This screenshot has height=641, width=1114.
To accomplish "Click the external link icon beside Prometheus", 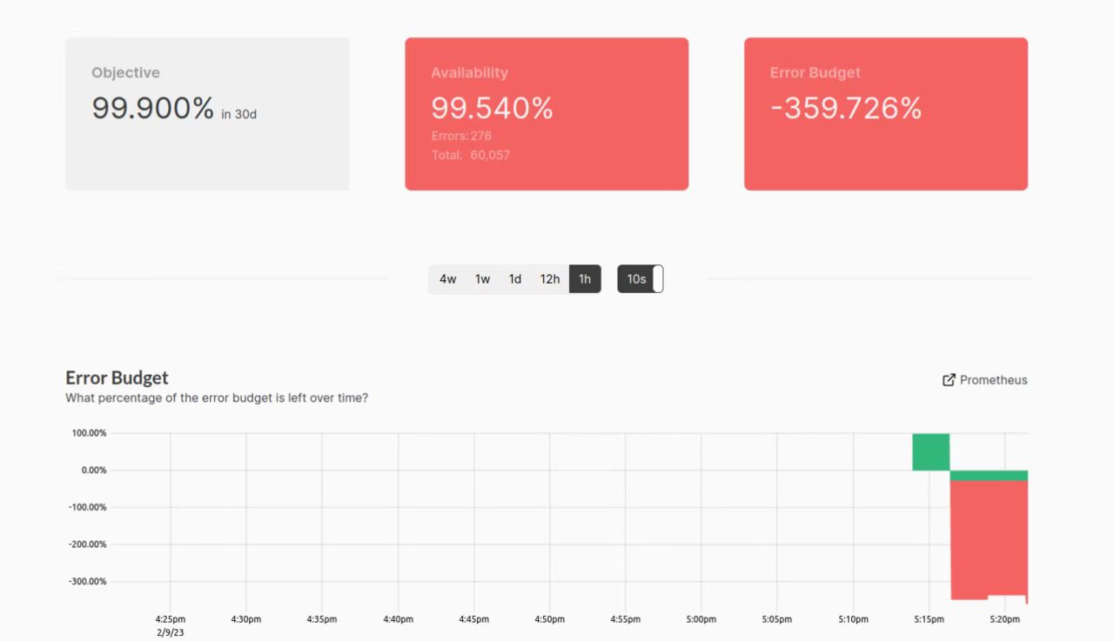I will coord(949,380).
